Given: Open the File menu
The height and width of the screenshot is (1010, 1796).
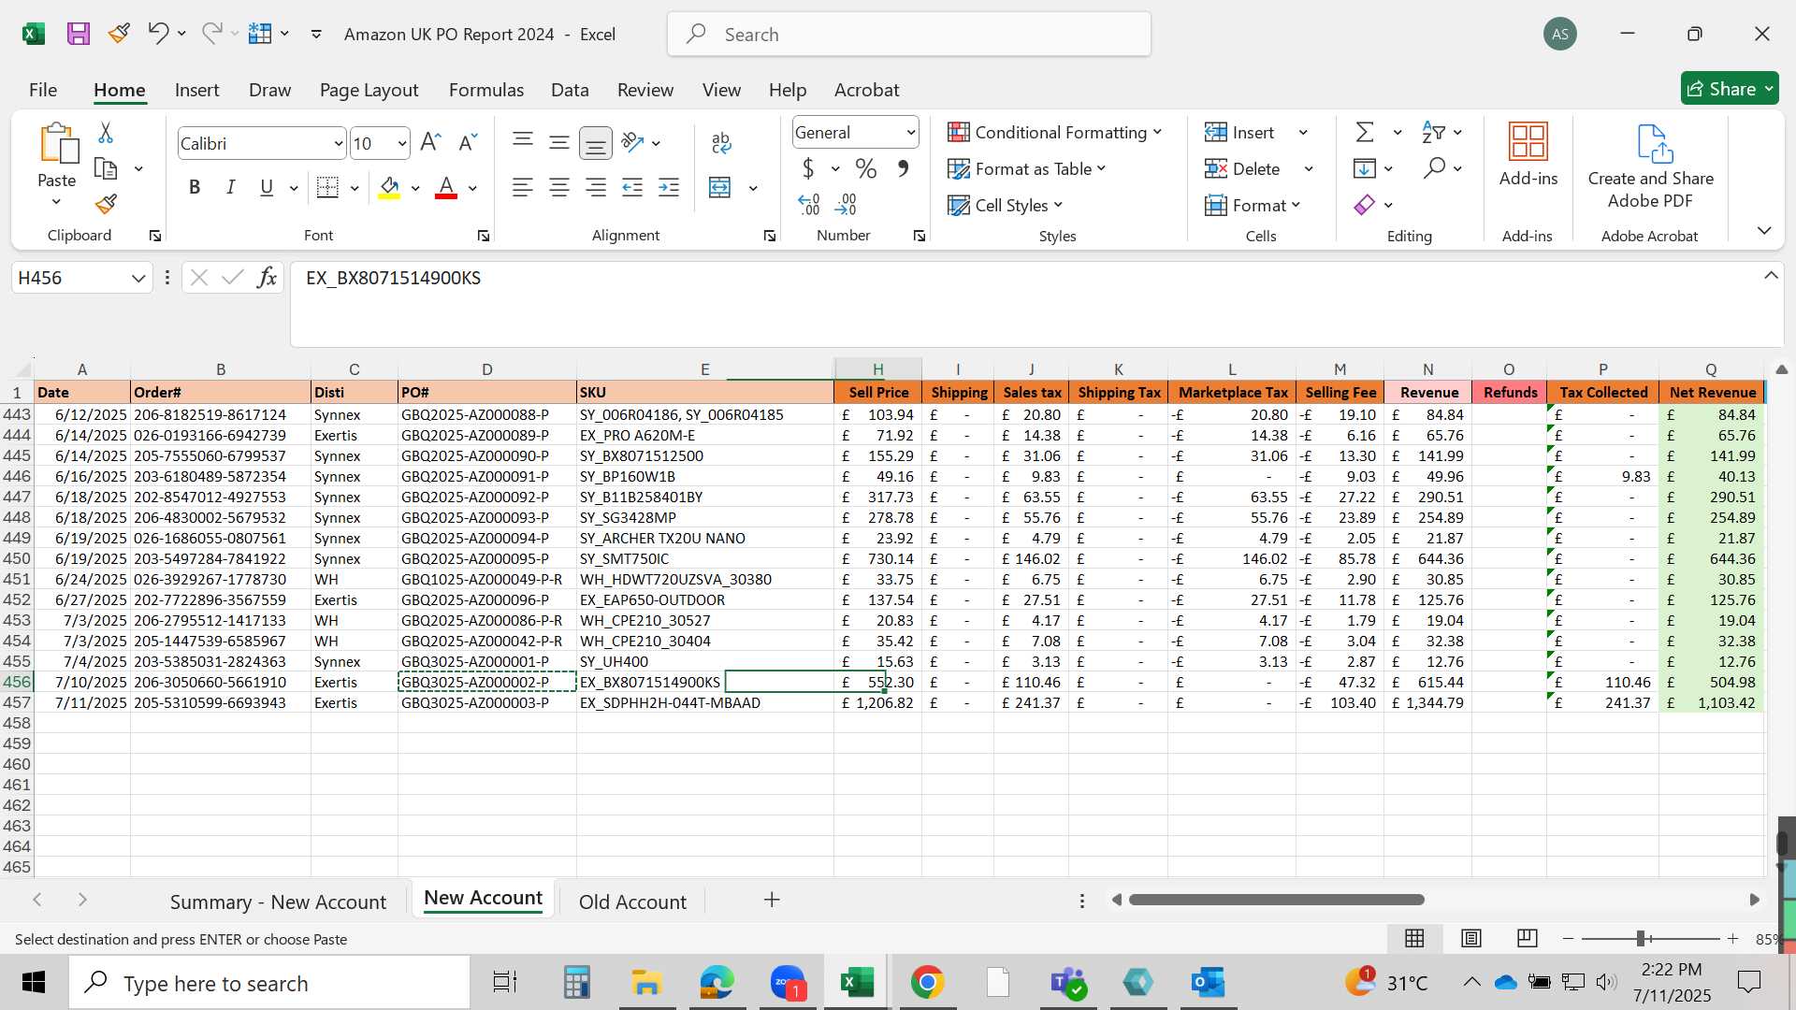Looking at the screenshot, I should pyautogui.click(x=43, y=90).
